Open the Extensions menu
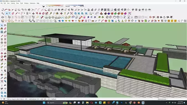This screenshot has width=187, height=105. (33, 3)
